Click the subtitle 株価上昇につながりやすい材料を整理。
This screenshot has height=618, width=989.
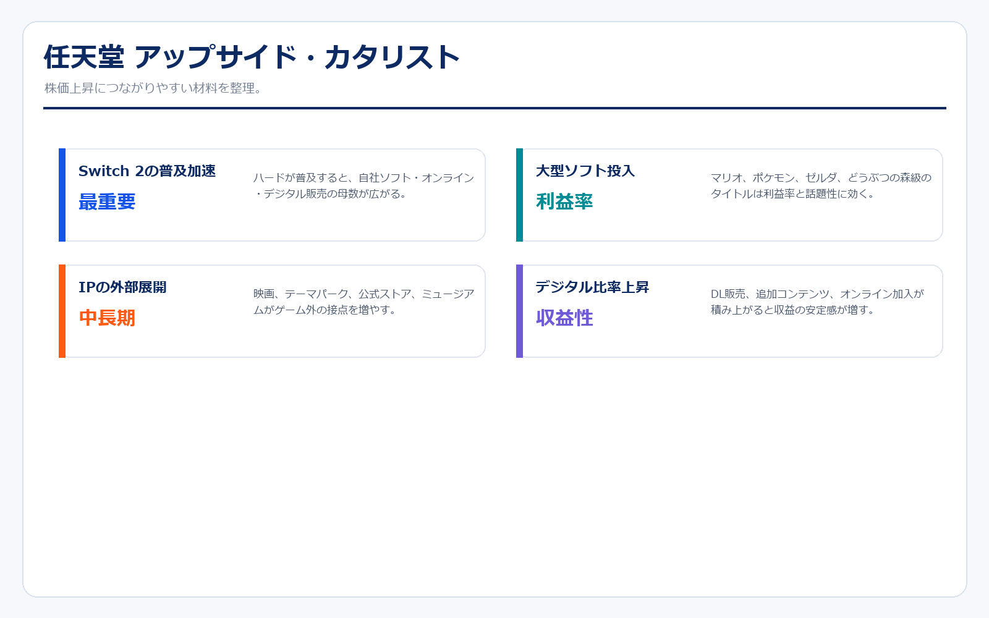[153, 88]
